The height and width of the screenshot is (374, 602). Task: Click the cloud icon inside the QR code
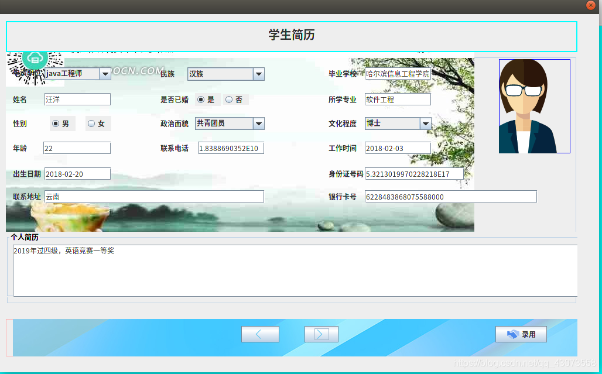pos(35,59)
